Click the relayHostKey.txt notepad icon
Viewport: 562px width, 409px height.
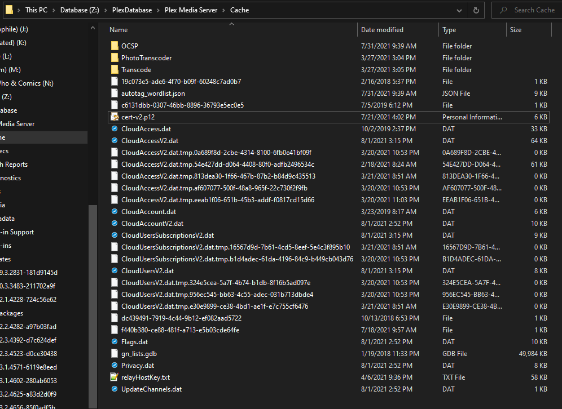point(115,377)
